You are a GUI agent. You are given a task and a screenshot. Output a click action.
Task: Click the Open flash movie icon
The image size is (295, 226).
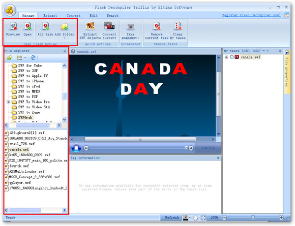[28, 27]
